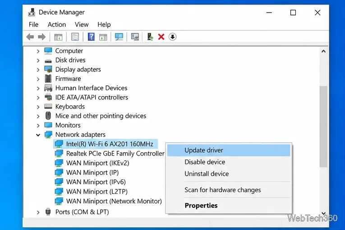Expand the Disk drives node
Screen dimensions: 345x230
pos(38,61)
